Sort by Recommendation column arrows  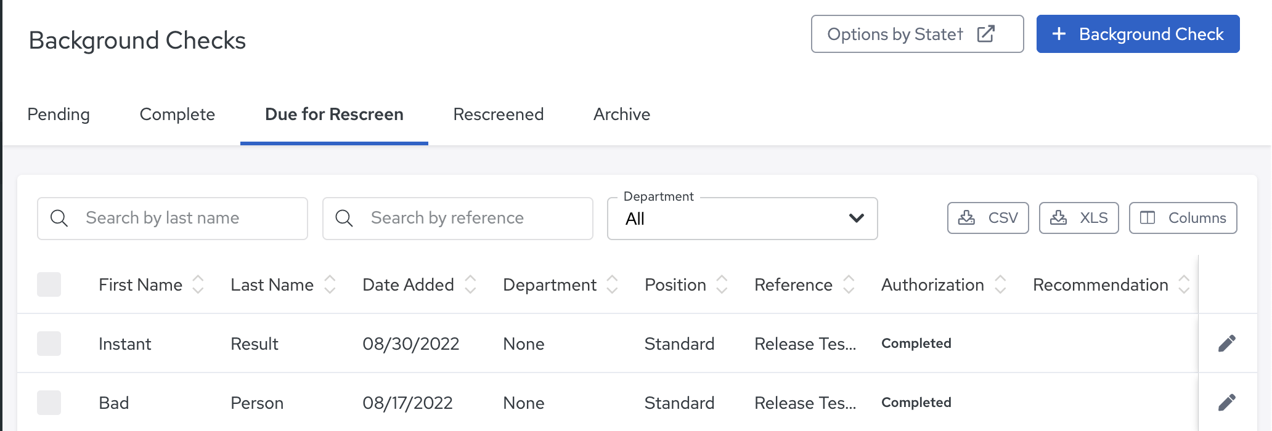(x=1183, y=284)
